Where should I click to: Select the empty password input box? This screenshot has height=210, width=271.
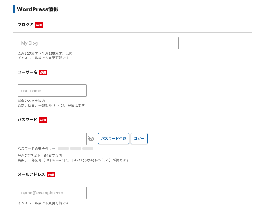pos(52,139)
